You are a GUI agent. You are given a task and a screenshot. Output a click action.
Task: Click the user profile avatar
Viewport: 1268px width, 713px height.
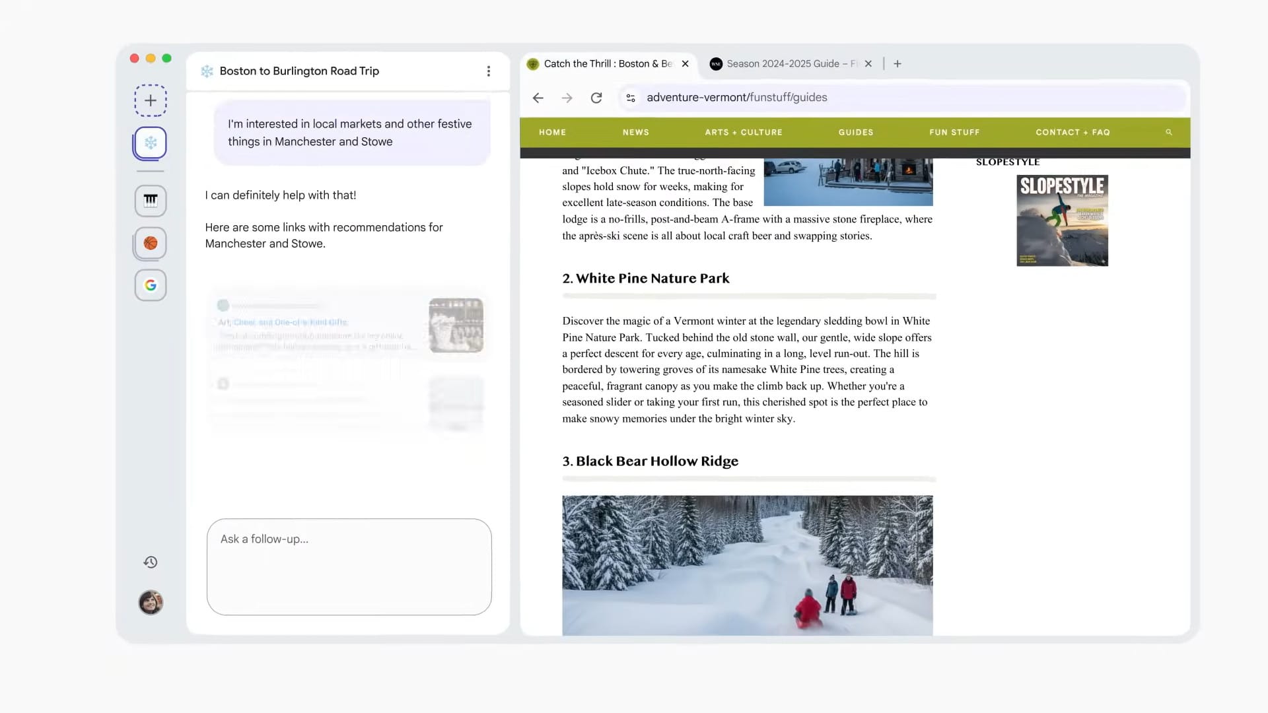(151, 602)
